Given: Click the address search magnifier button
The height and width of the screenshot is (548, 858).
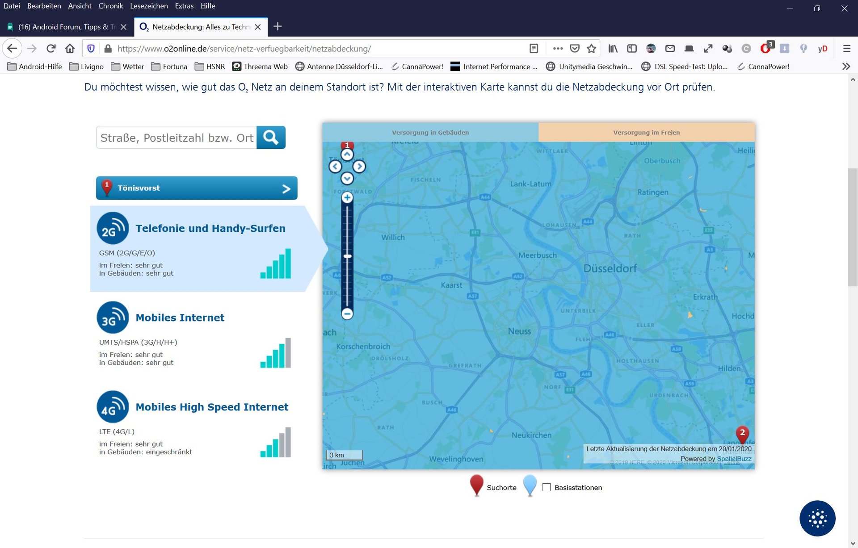Looking at the screenshot, I should tap(271, 138).
